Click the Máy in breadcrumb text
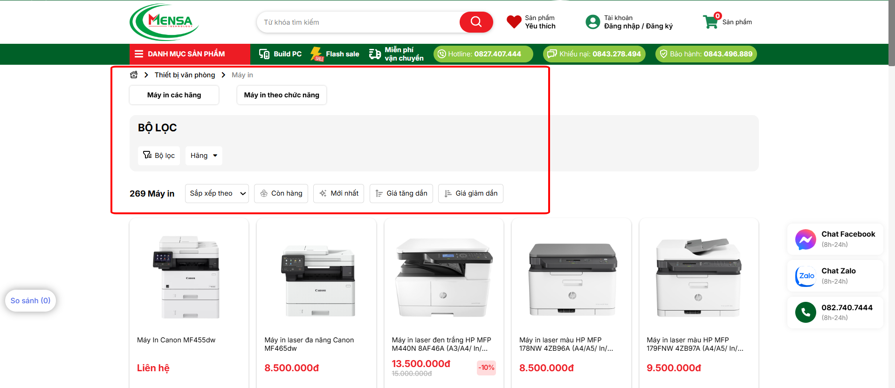This screenshot has width=895, height=388. pos(242,75)
